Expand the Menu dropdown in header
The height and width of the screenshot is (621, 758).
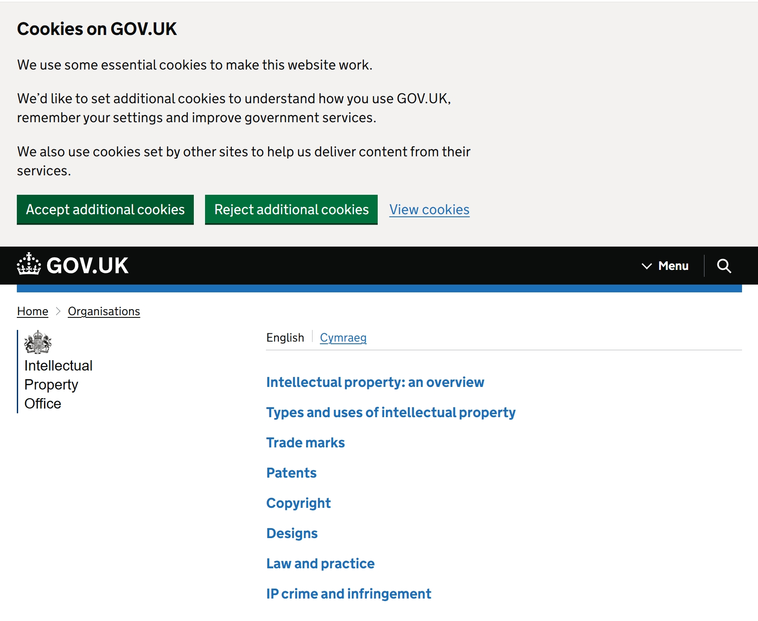(x=665, y=266)
